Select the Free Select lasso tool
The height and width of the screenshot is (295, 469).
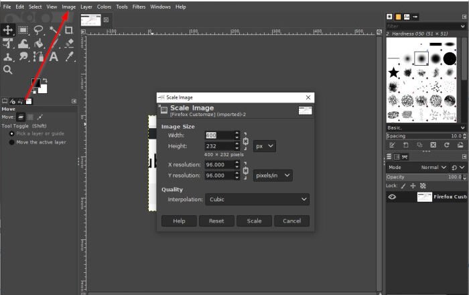click(x=38, y=30)
